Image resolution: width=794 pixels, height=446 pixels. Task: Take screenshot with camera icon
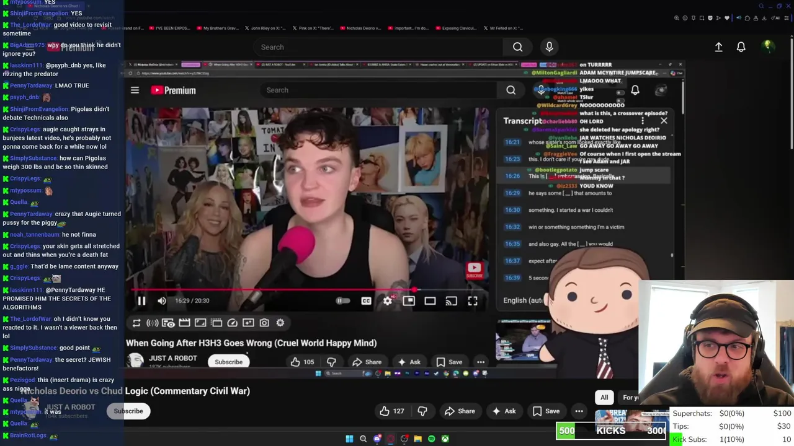264,323
